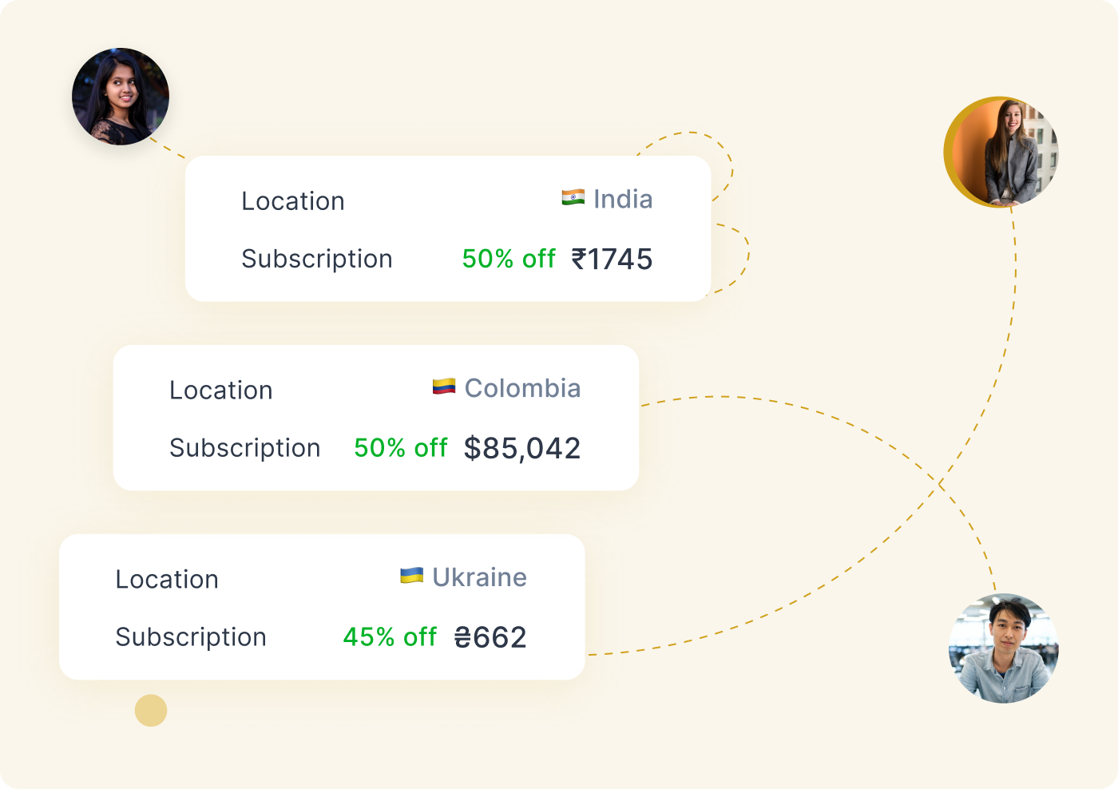The height and width of the screenshot is (789, 1118).
Task: Click the 45% off discount label
Action: click(x=390, y=637)
